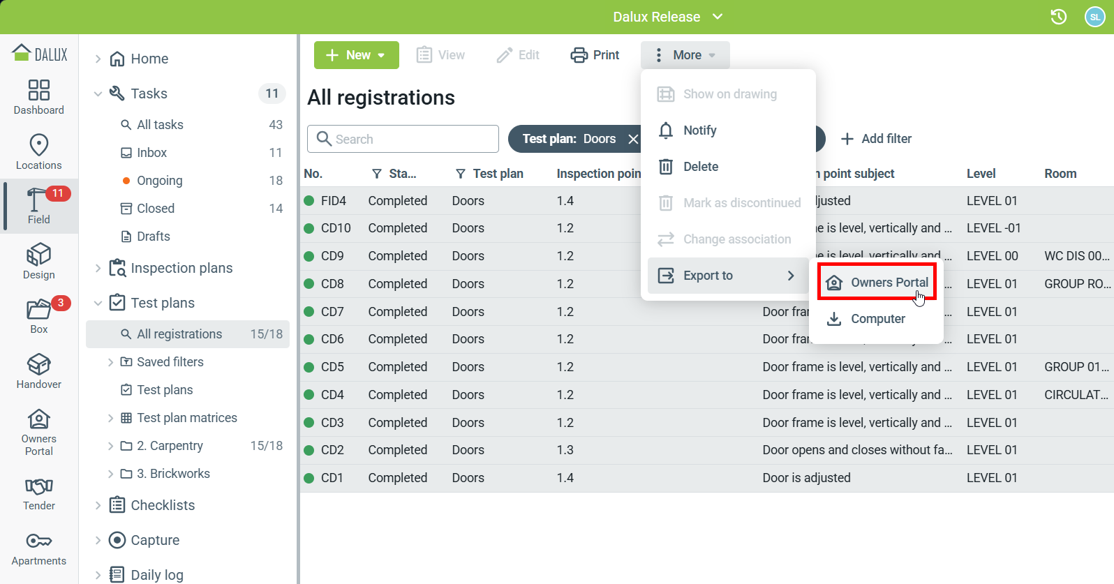The width and height of the screenshot is (1114, 584).
Task: Open the Export to submenu
Action: [x=728, y=276]
